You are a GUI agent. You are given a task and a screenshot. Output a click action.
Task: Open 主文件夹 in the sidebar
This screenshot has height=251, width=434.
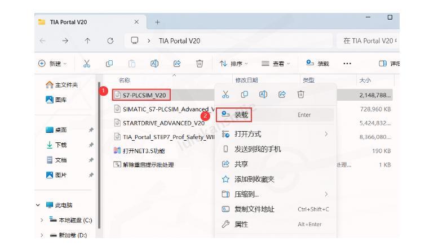[62, 85]
